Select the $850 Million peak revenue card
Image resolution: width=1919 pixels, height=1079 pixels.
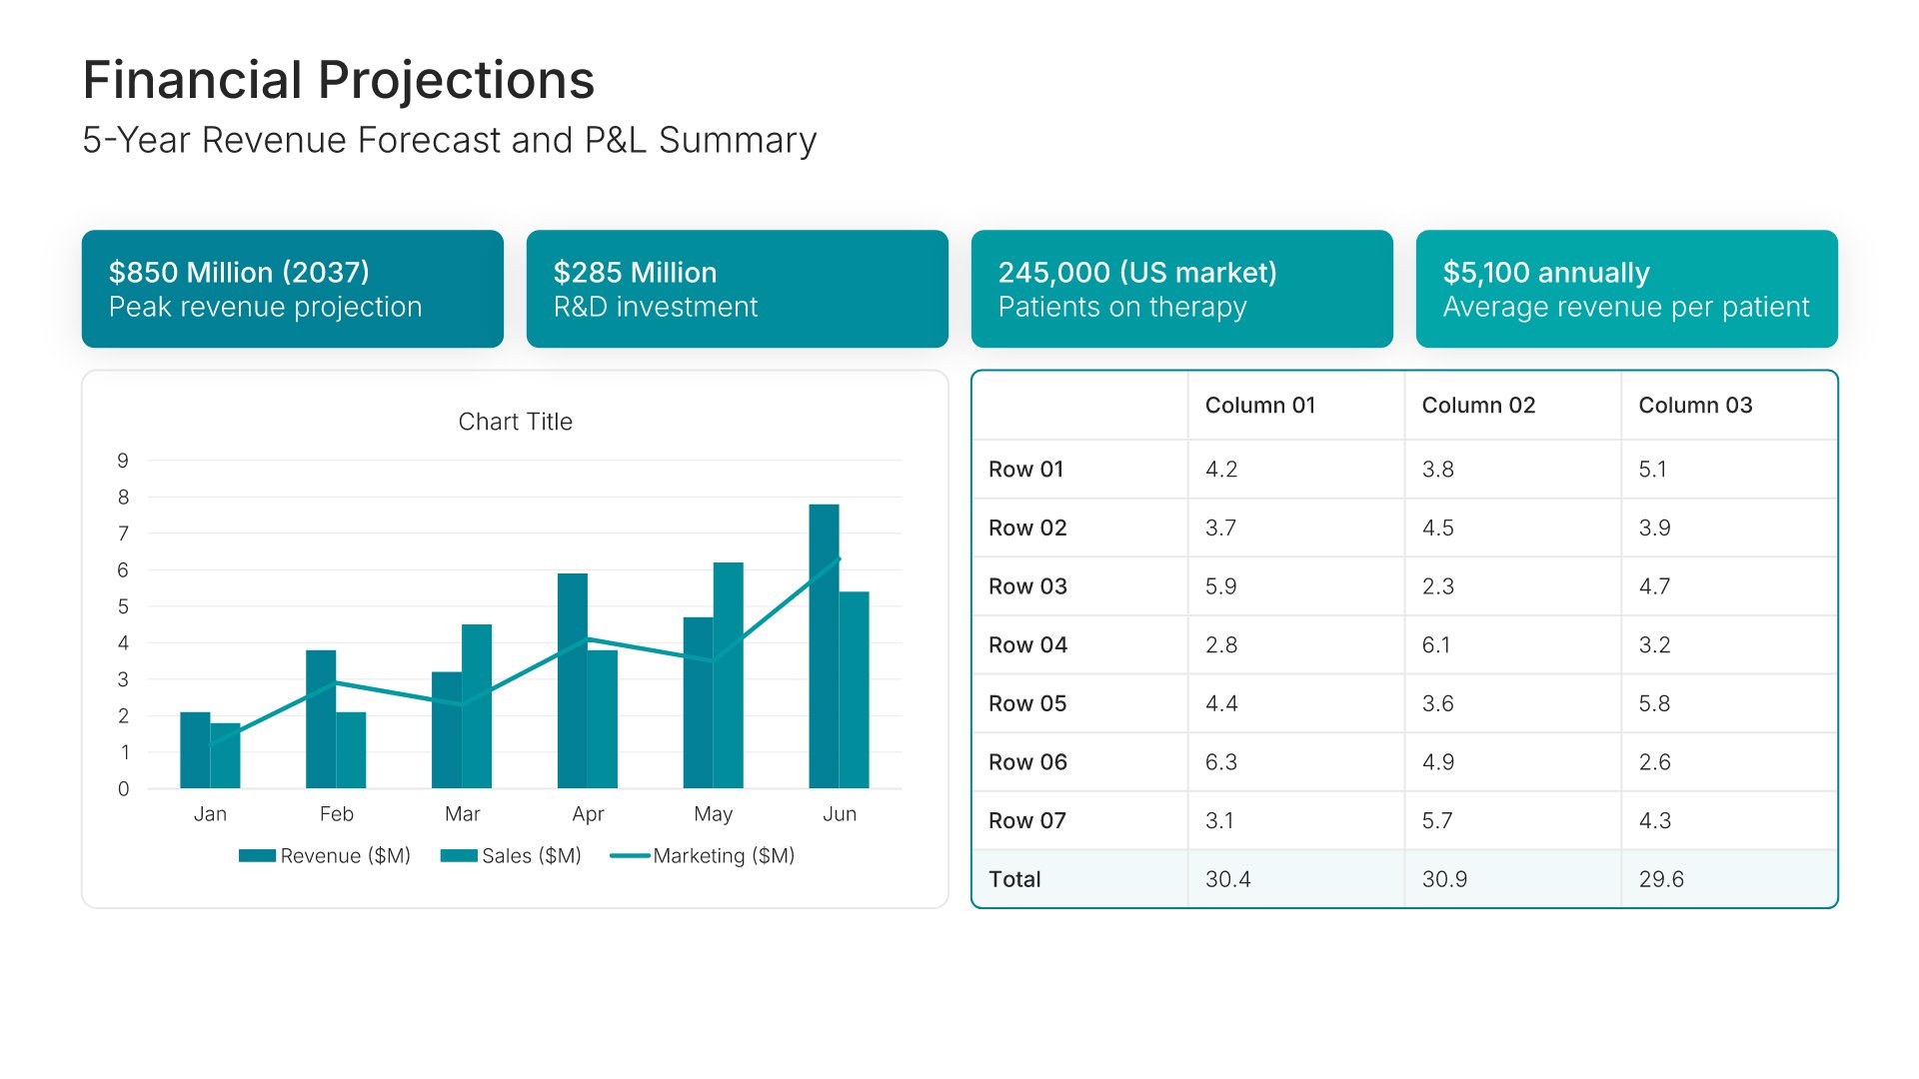[292, 289]
